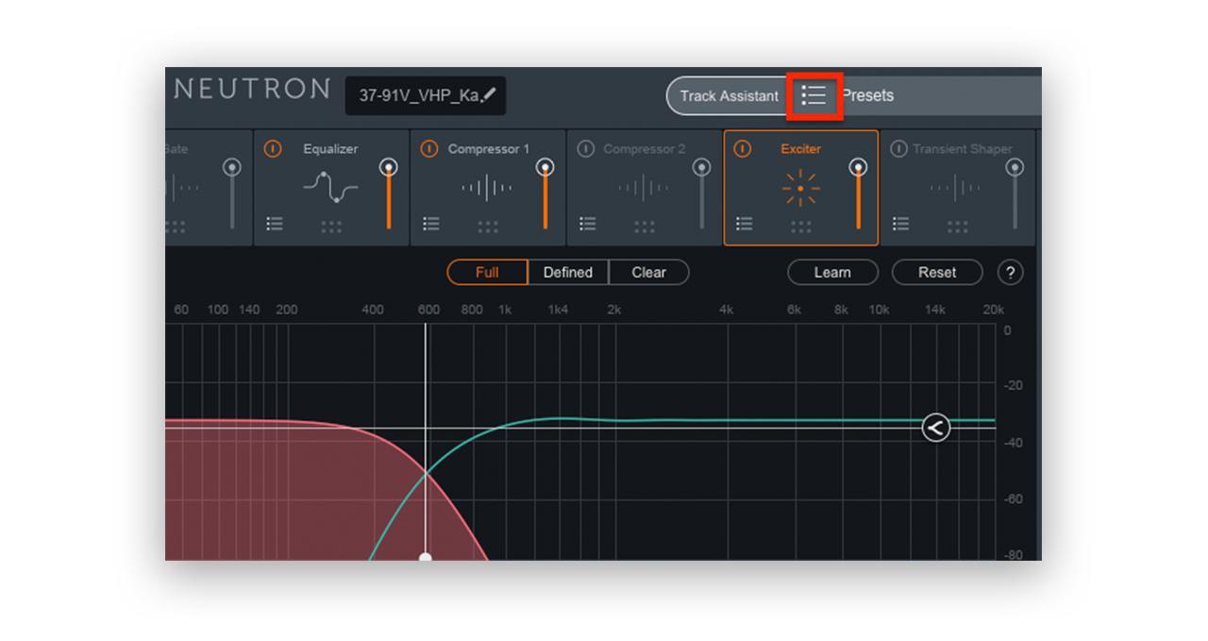Click the -40 dB scale label
Screen dimensions: 1208x641
coord(1014,443)
